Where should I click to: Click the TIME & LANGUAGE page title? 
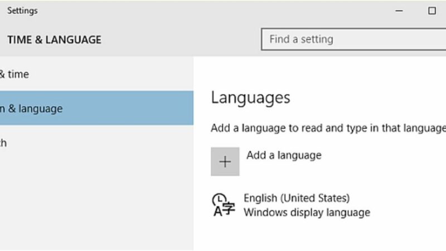tap(54, 40)
